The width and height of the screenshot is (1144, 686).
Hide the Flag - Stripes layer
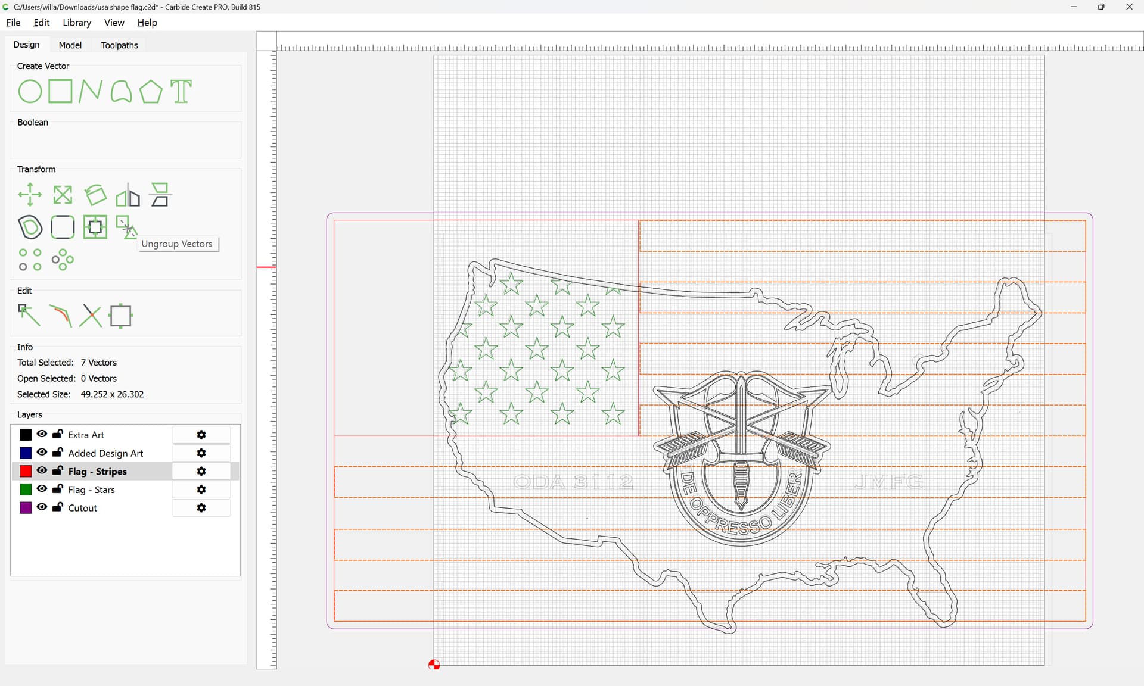(42, 470)
